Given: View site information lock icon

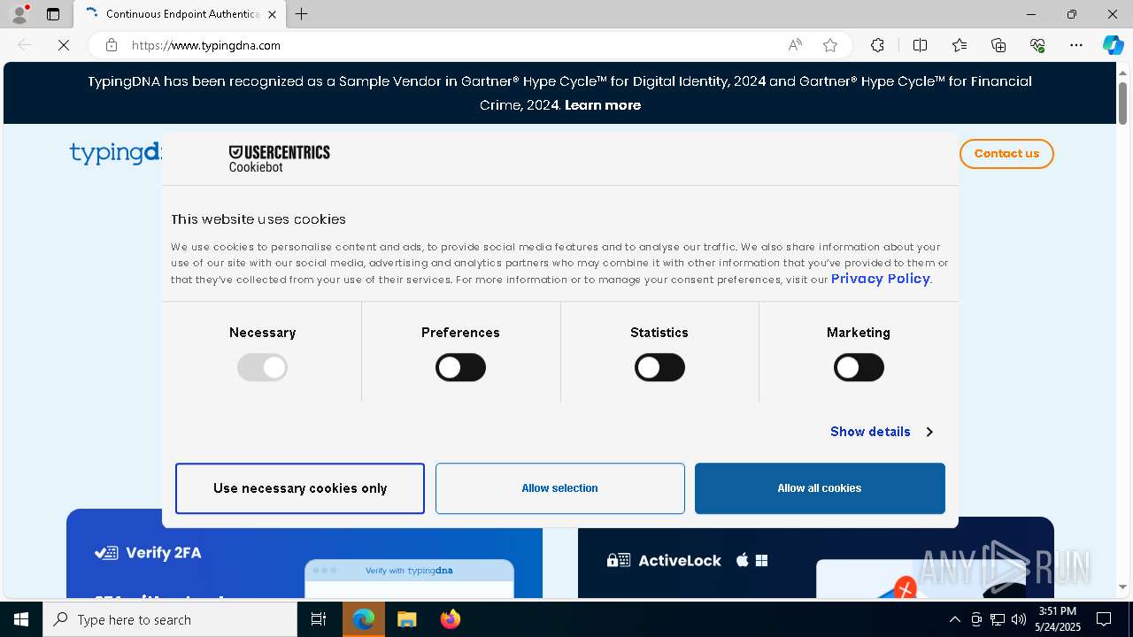Looking at the screenshot, I should coord(112,45).
